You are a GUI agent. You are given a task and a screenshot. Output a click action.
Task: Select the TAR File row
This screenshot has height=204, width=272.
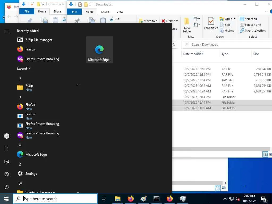(222, 80)
